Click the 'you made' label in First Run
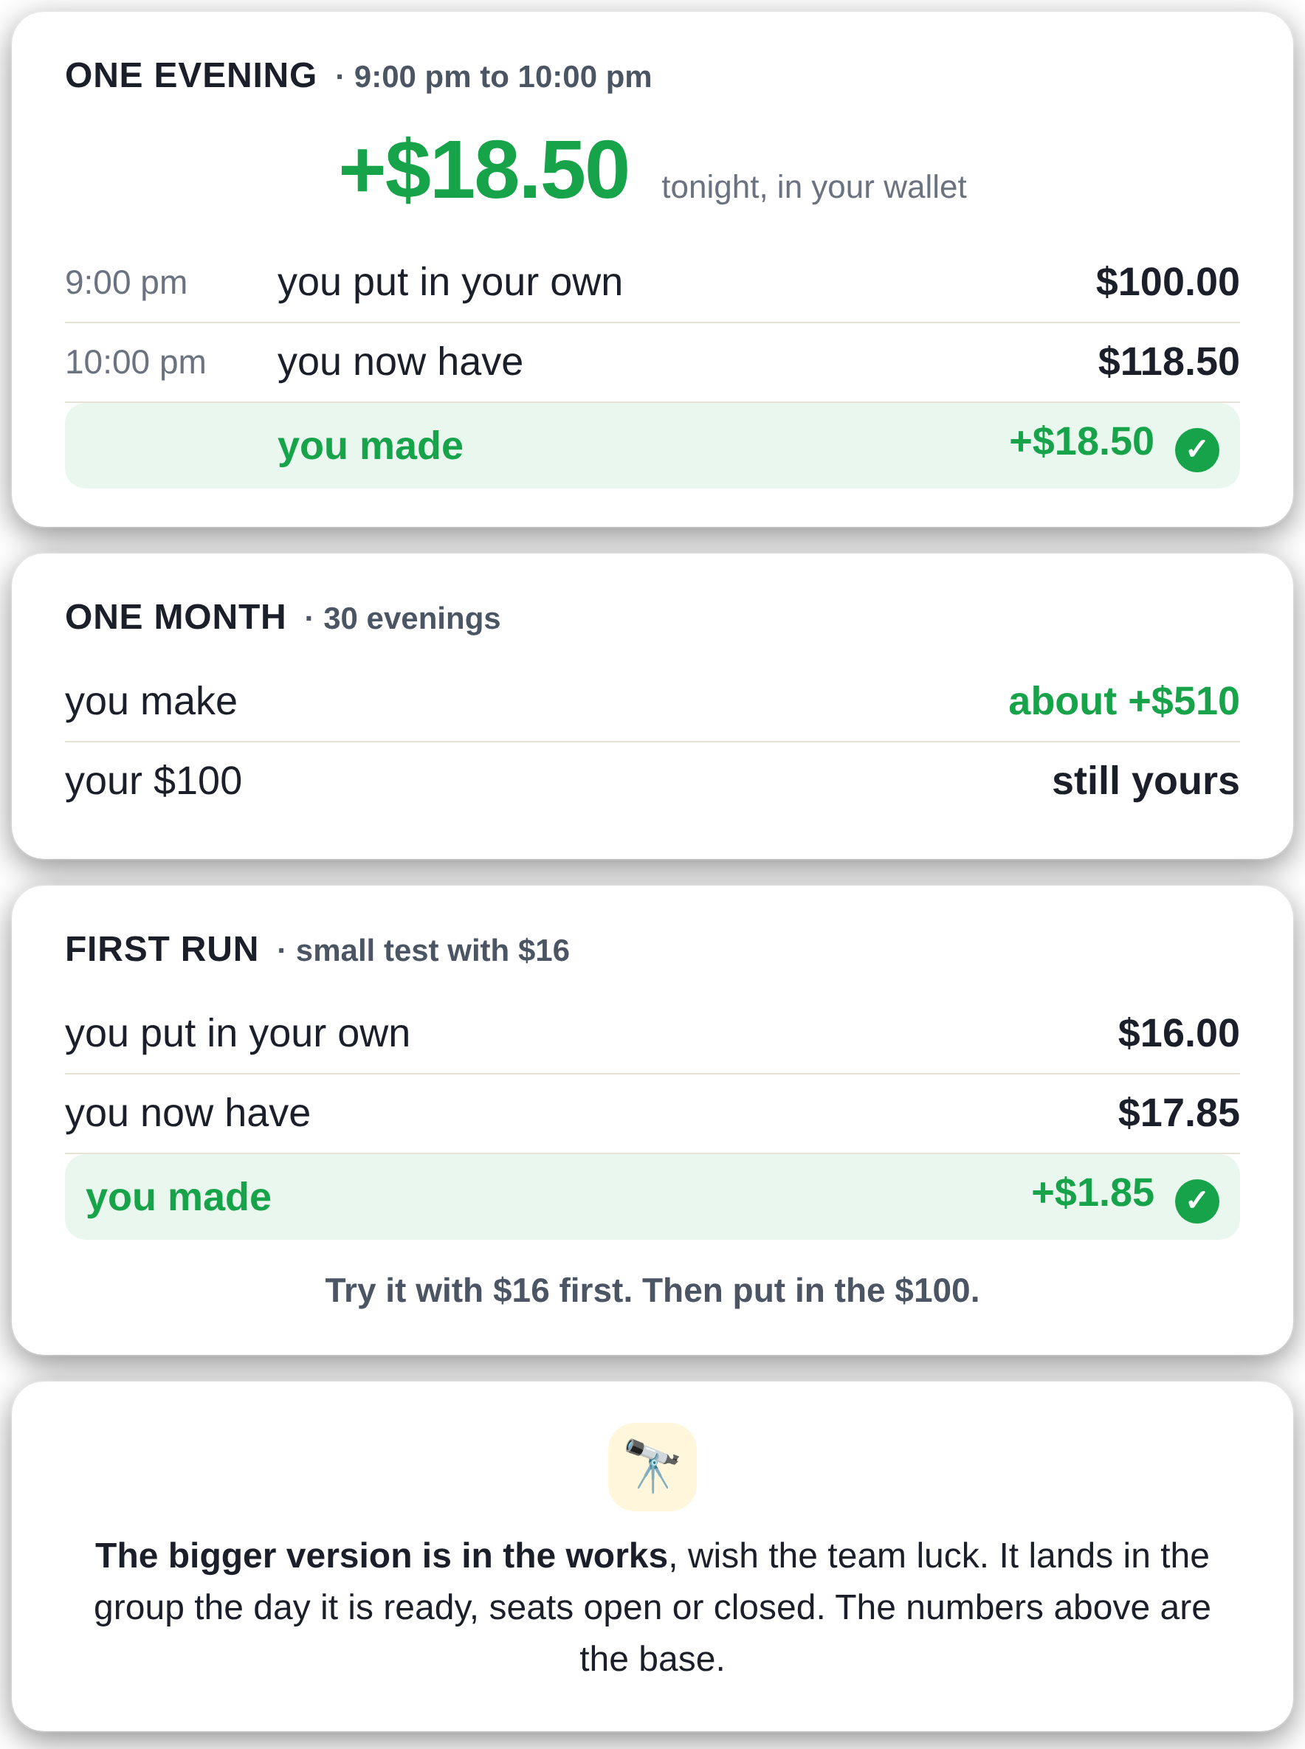The image size is (1305, 1749). 179,1197
